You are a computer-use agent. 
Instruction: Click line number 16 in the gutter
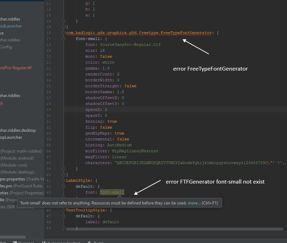(49, 33)
